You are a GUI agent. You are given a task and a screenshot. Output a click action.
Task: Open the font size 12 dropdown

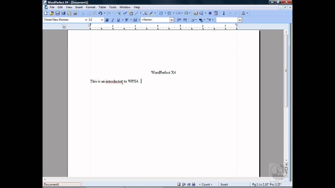[102, 20]
